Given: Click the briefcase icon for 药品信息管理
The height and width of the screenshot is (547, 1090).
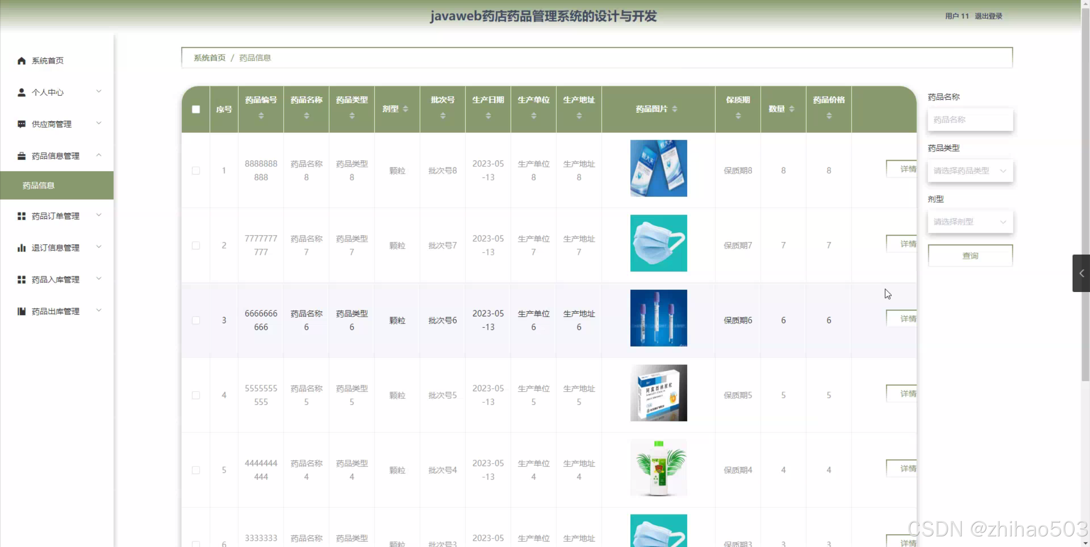Looking at the screenshot, I should point(21,156).
